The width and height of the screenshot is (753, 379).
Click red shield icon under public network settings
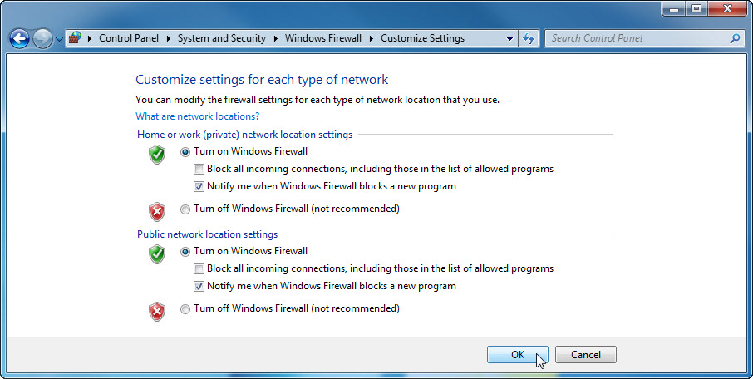tap(157, 312)
